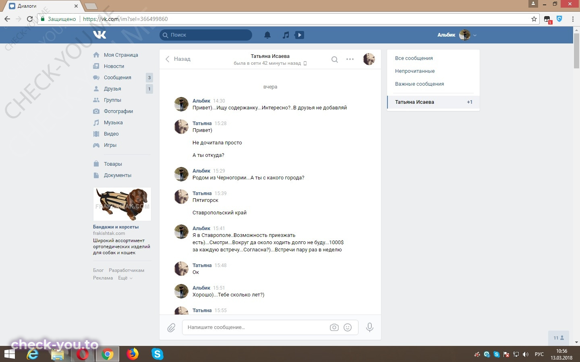Bookmark this page with the star icon
The height and width of the screenshot is (362, 580).
coord(534,19)
